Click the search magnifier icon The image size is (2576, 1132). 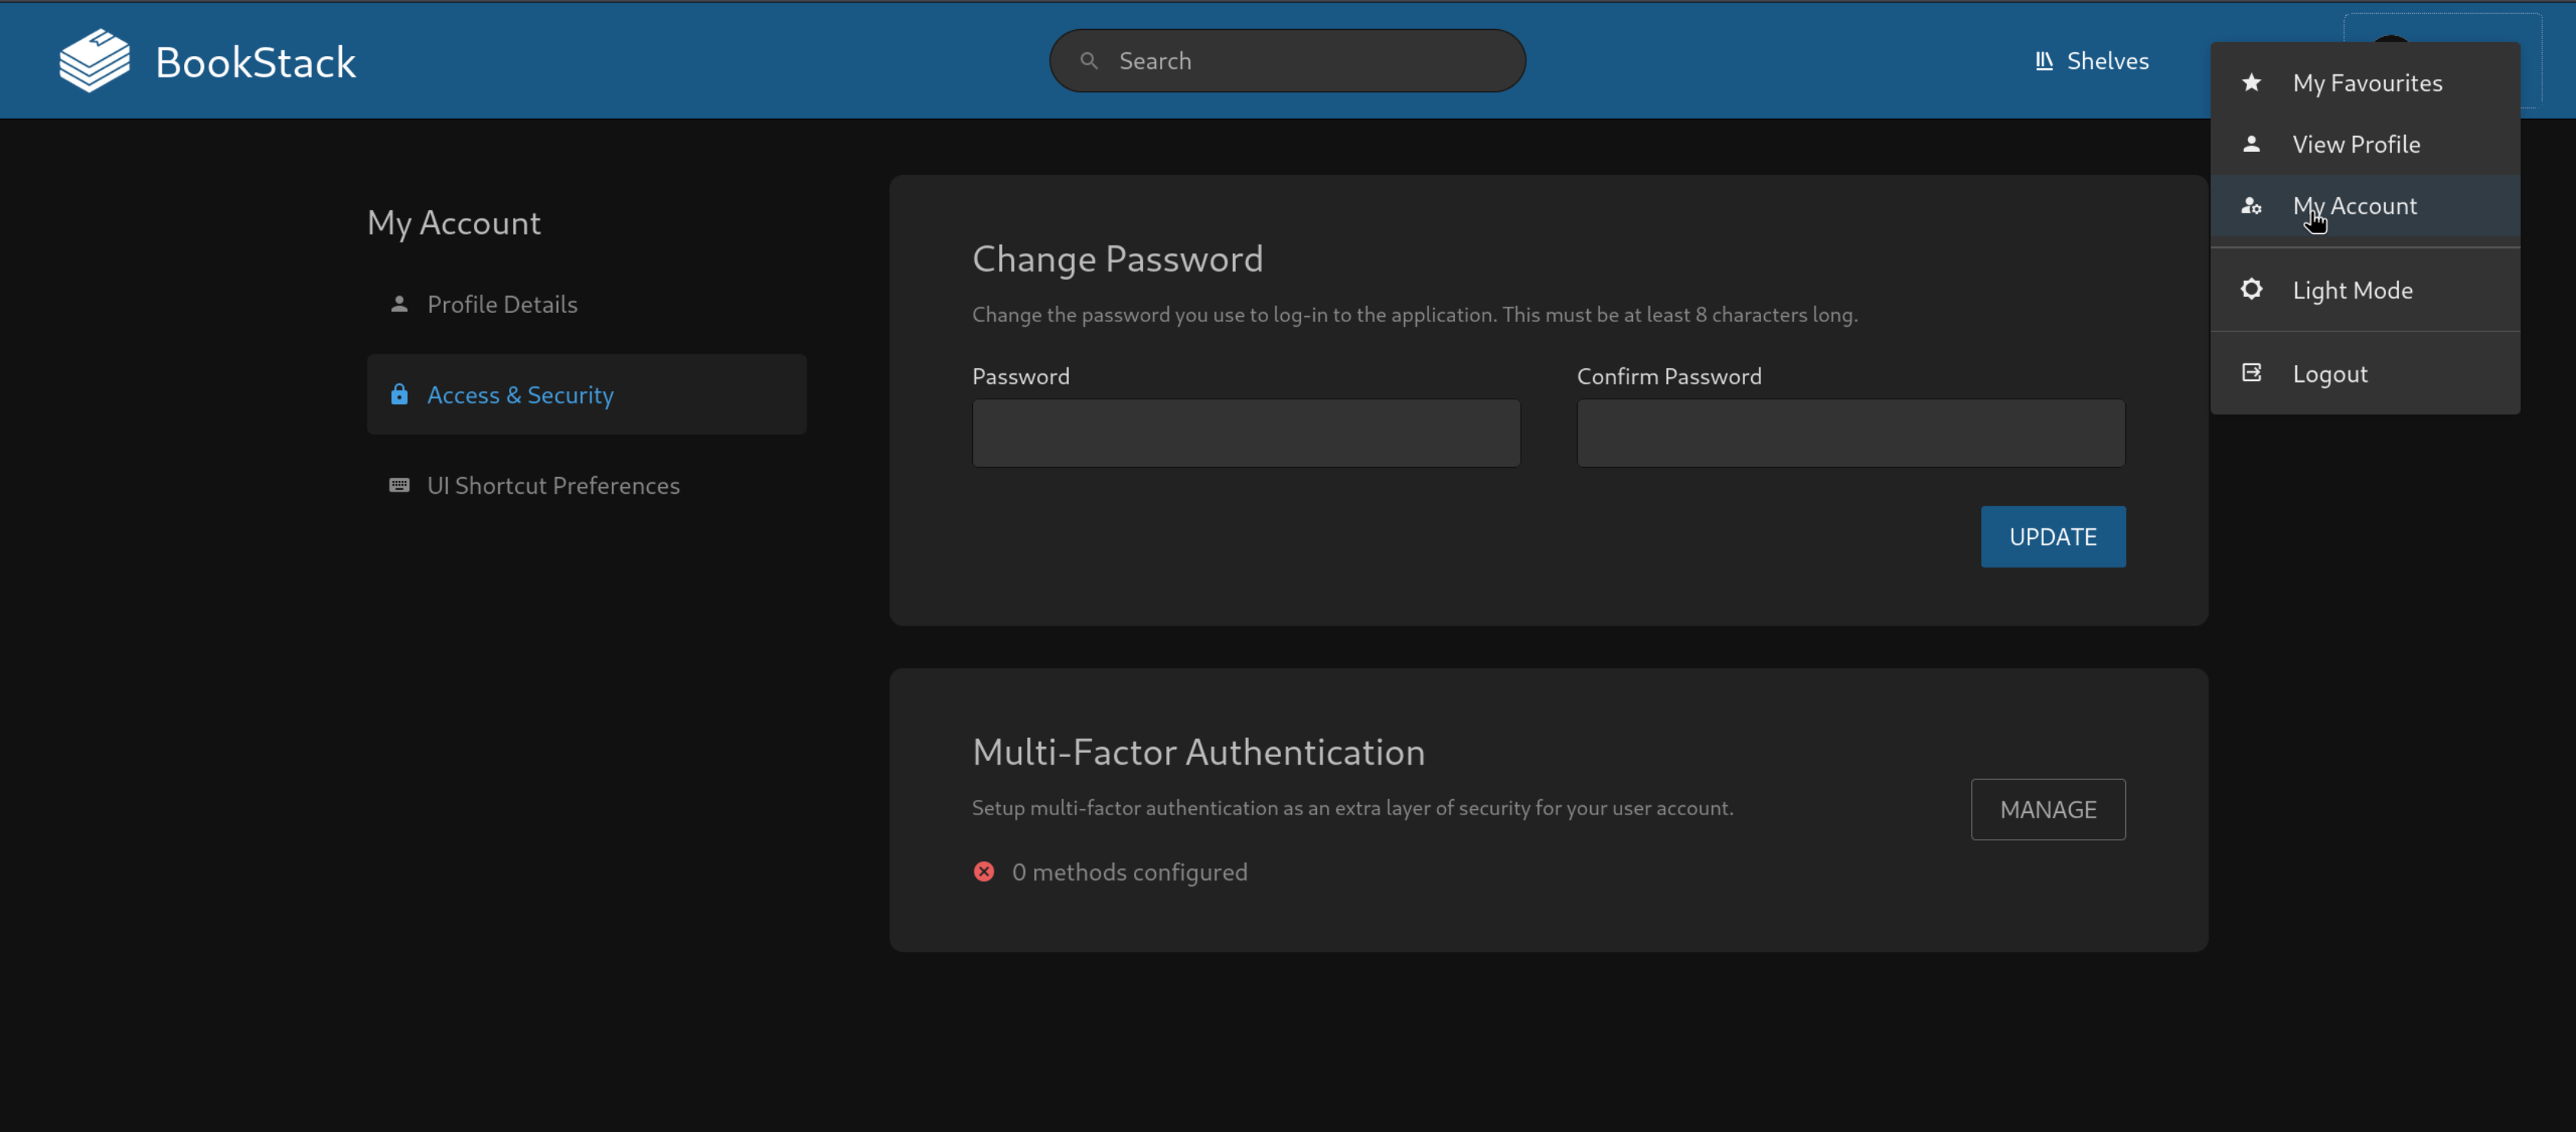click(x=1089, y=61)
